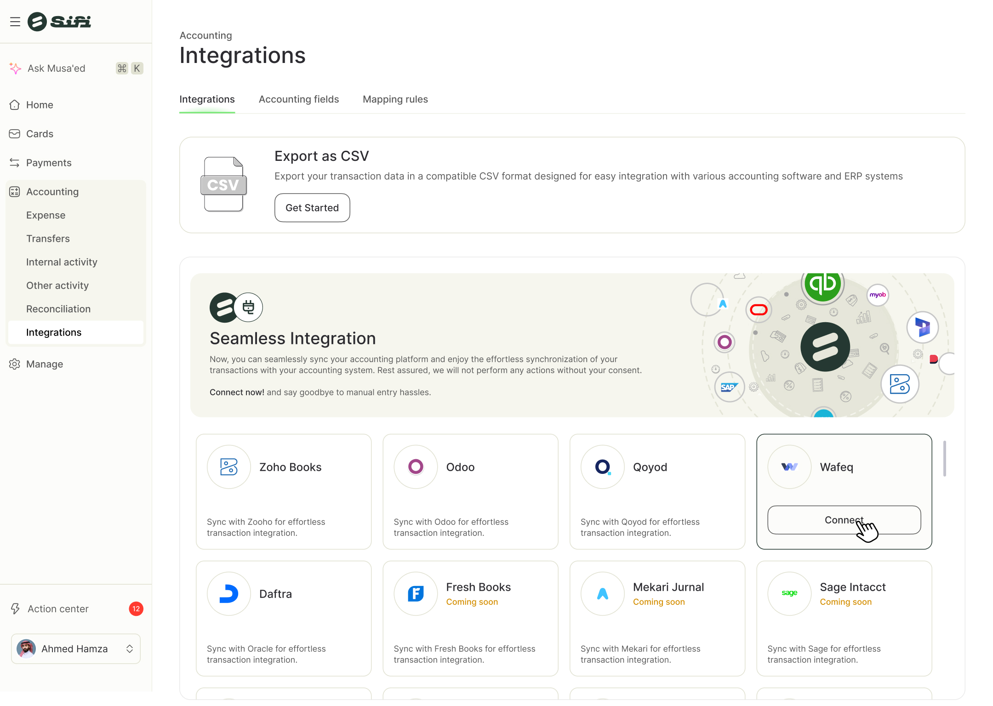Click the Qoyod logo icon
Screen dimensions: 993x706
coord(603,467)
